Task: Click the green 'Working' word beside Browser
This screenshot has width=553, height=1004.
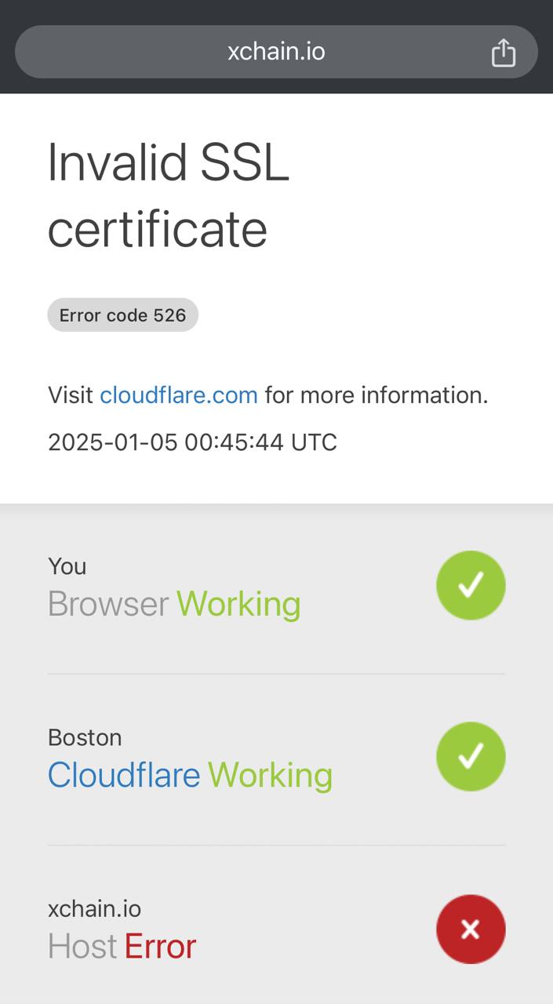Action: point(238,606)
